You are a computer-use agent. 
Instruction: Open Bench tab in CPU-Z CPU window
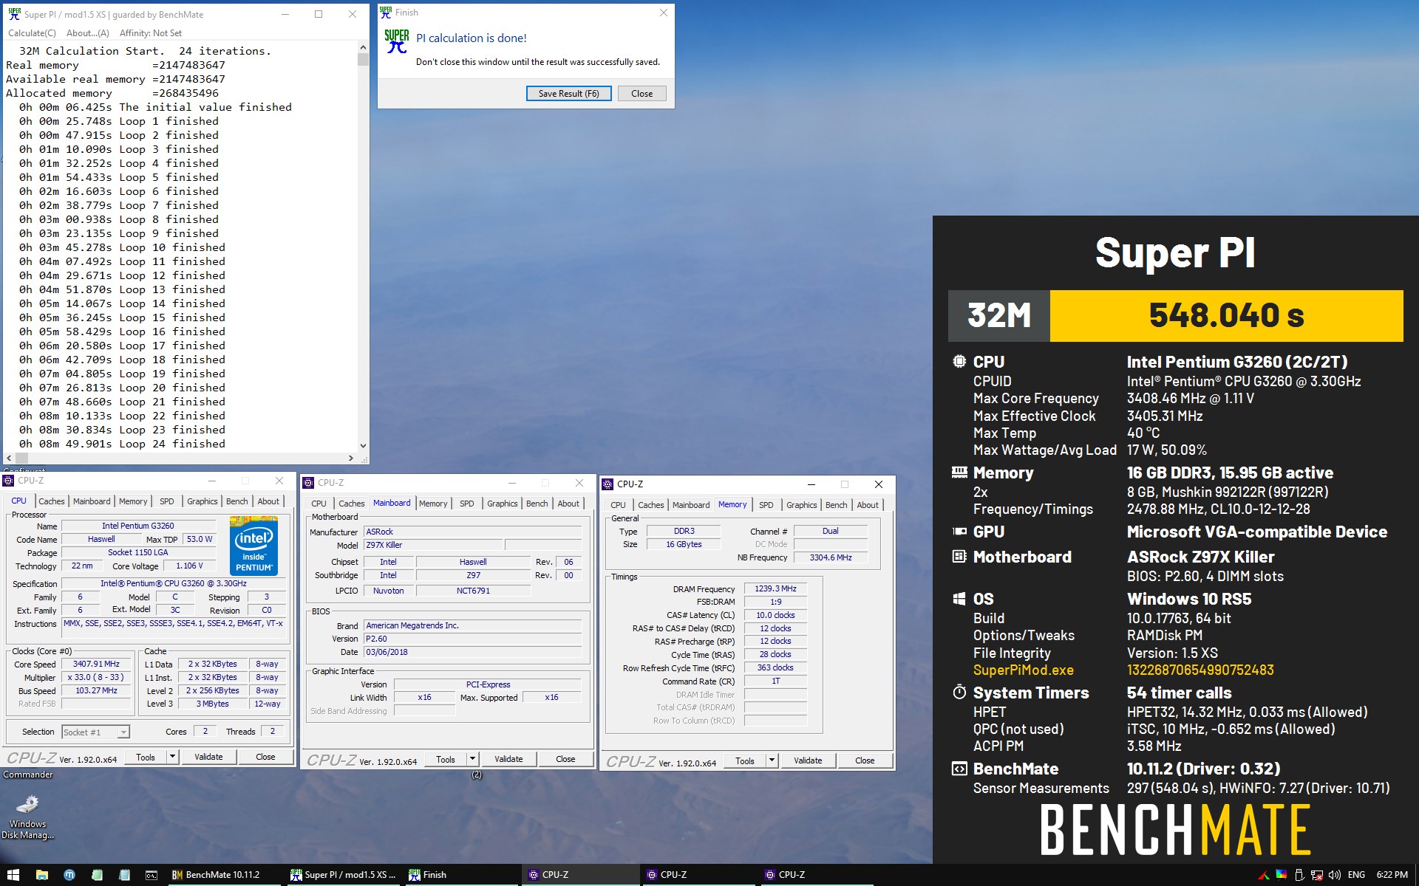pyautogui.click(x=236, y=501)
